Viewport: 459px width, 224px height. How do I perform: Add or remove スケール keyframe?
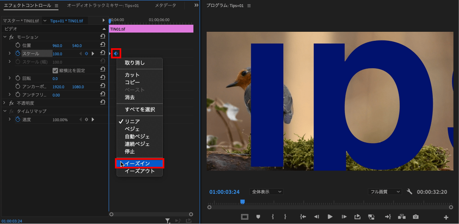[86, 54]
